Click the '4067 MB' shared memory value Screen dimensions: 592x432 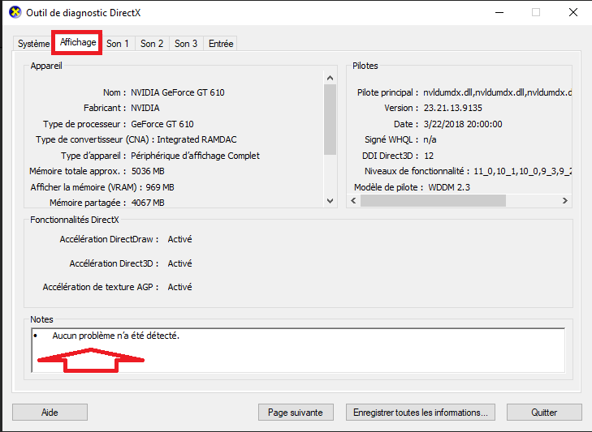[x=148, y=203]
